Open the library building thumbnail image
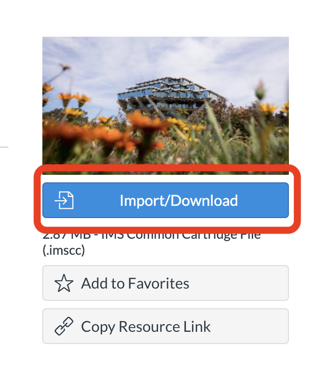319x376 pixels. point(165,105)
